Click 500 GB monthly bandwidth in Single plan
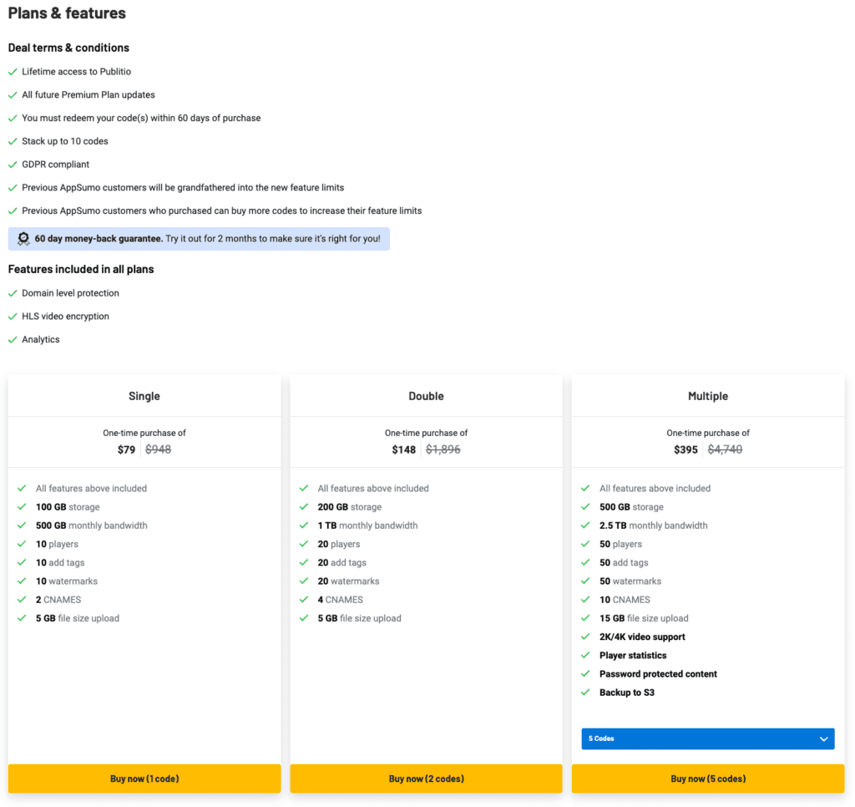Image resolution: width=855 pixels, height=807 pixels. [92, 525]
